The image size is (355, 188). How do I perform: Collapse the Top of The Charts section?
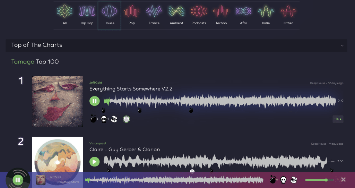pos(342,45)
